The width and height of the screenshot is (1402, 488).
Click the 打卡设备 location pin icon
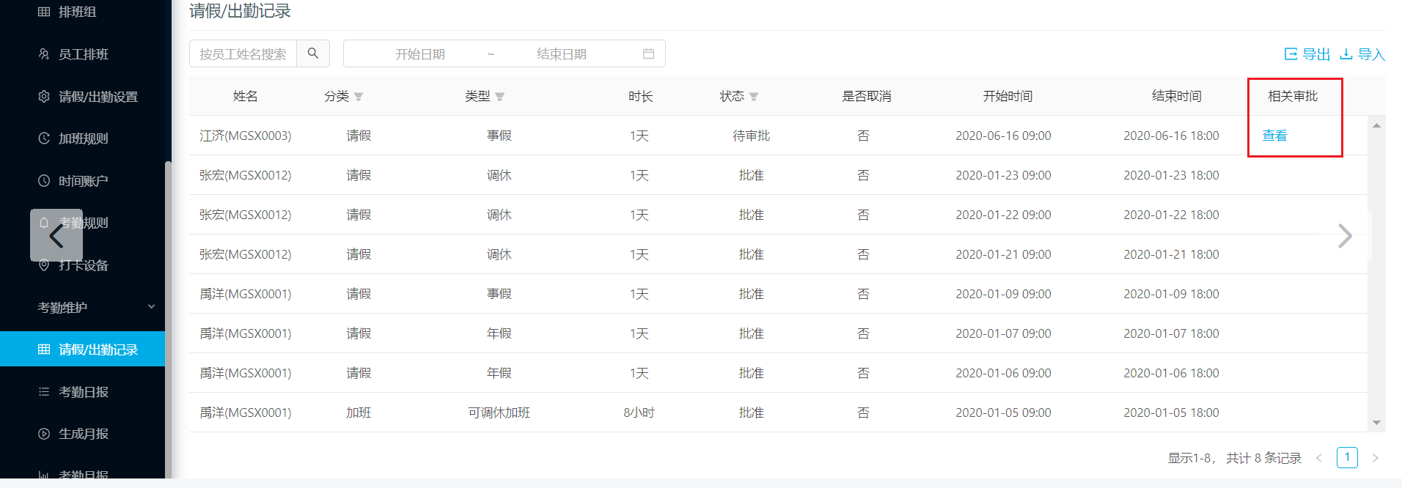click(x=44, y=265)
